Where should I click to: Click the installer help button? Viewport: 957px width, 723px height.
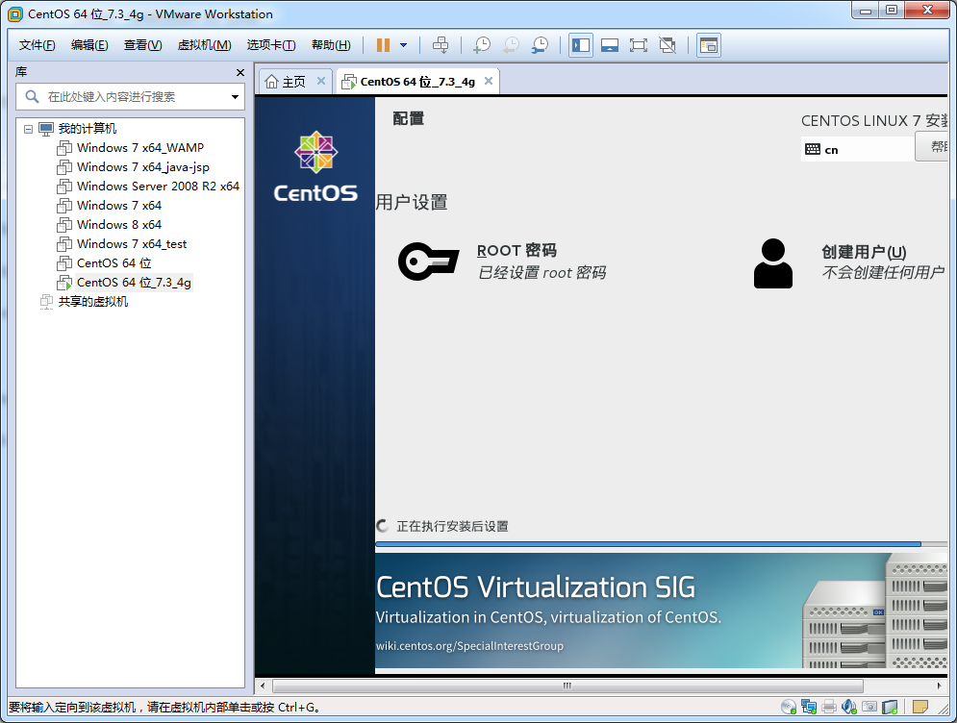[932, 147]
